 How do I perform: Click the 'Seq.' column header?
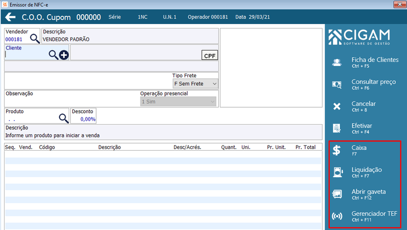click(x=10, y=147)
